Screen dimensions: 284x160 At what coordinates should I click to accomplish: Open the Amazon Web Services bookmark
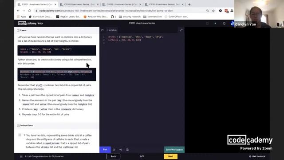(96, 17)
